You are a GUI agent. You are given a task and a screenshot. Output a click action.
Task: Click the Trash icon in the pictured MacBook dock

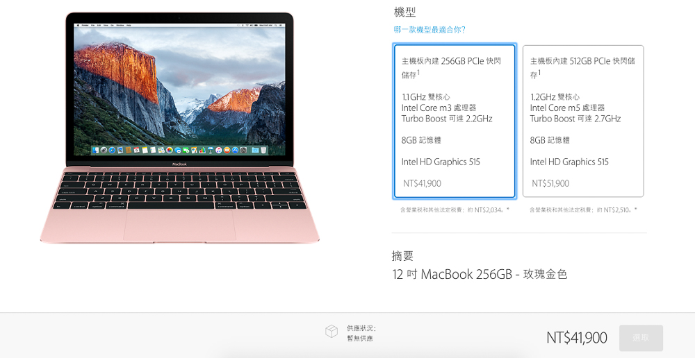pos(263,151)
